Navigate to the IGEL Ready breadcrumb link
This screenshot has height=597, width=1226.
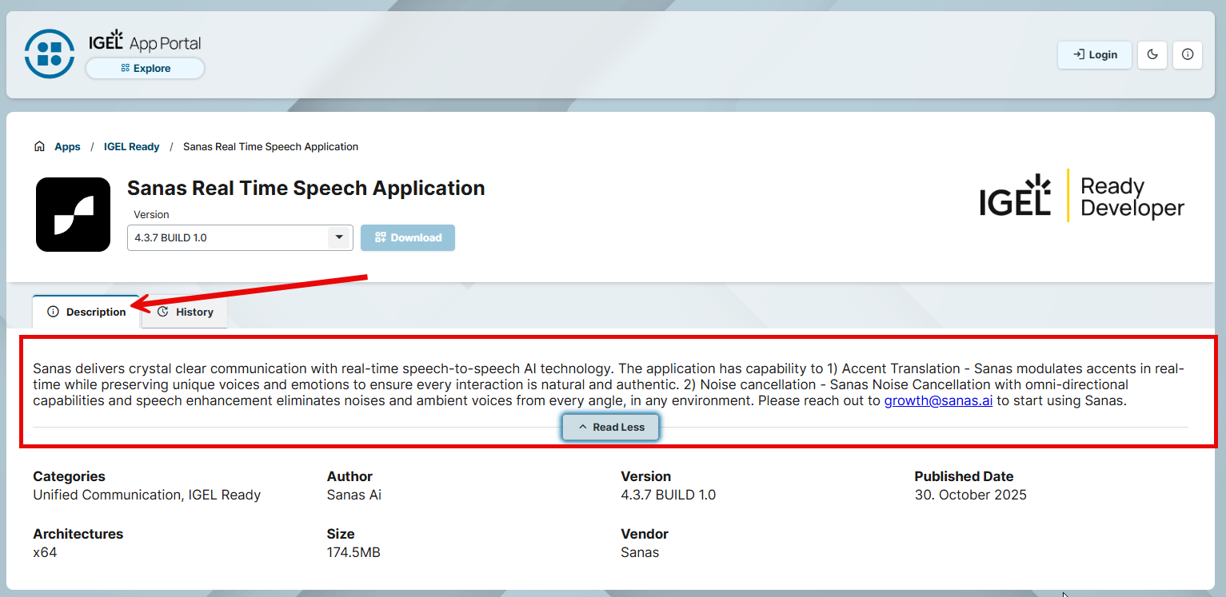(x=131, y=146)
